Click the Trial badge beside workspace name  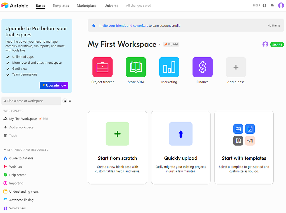[43, 119]
